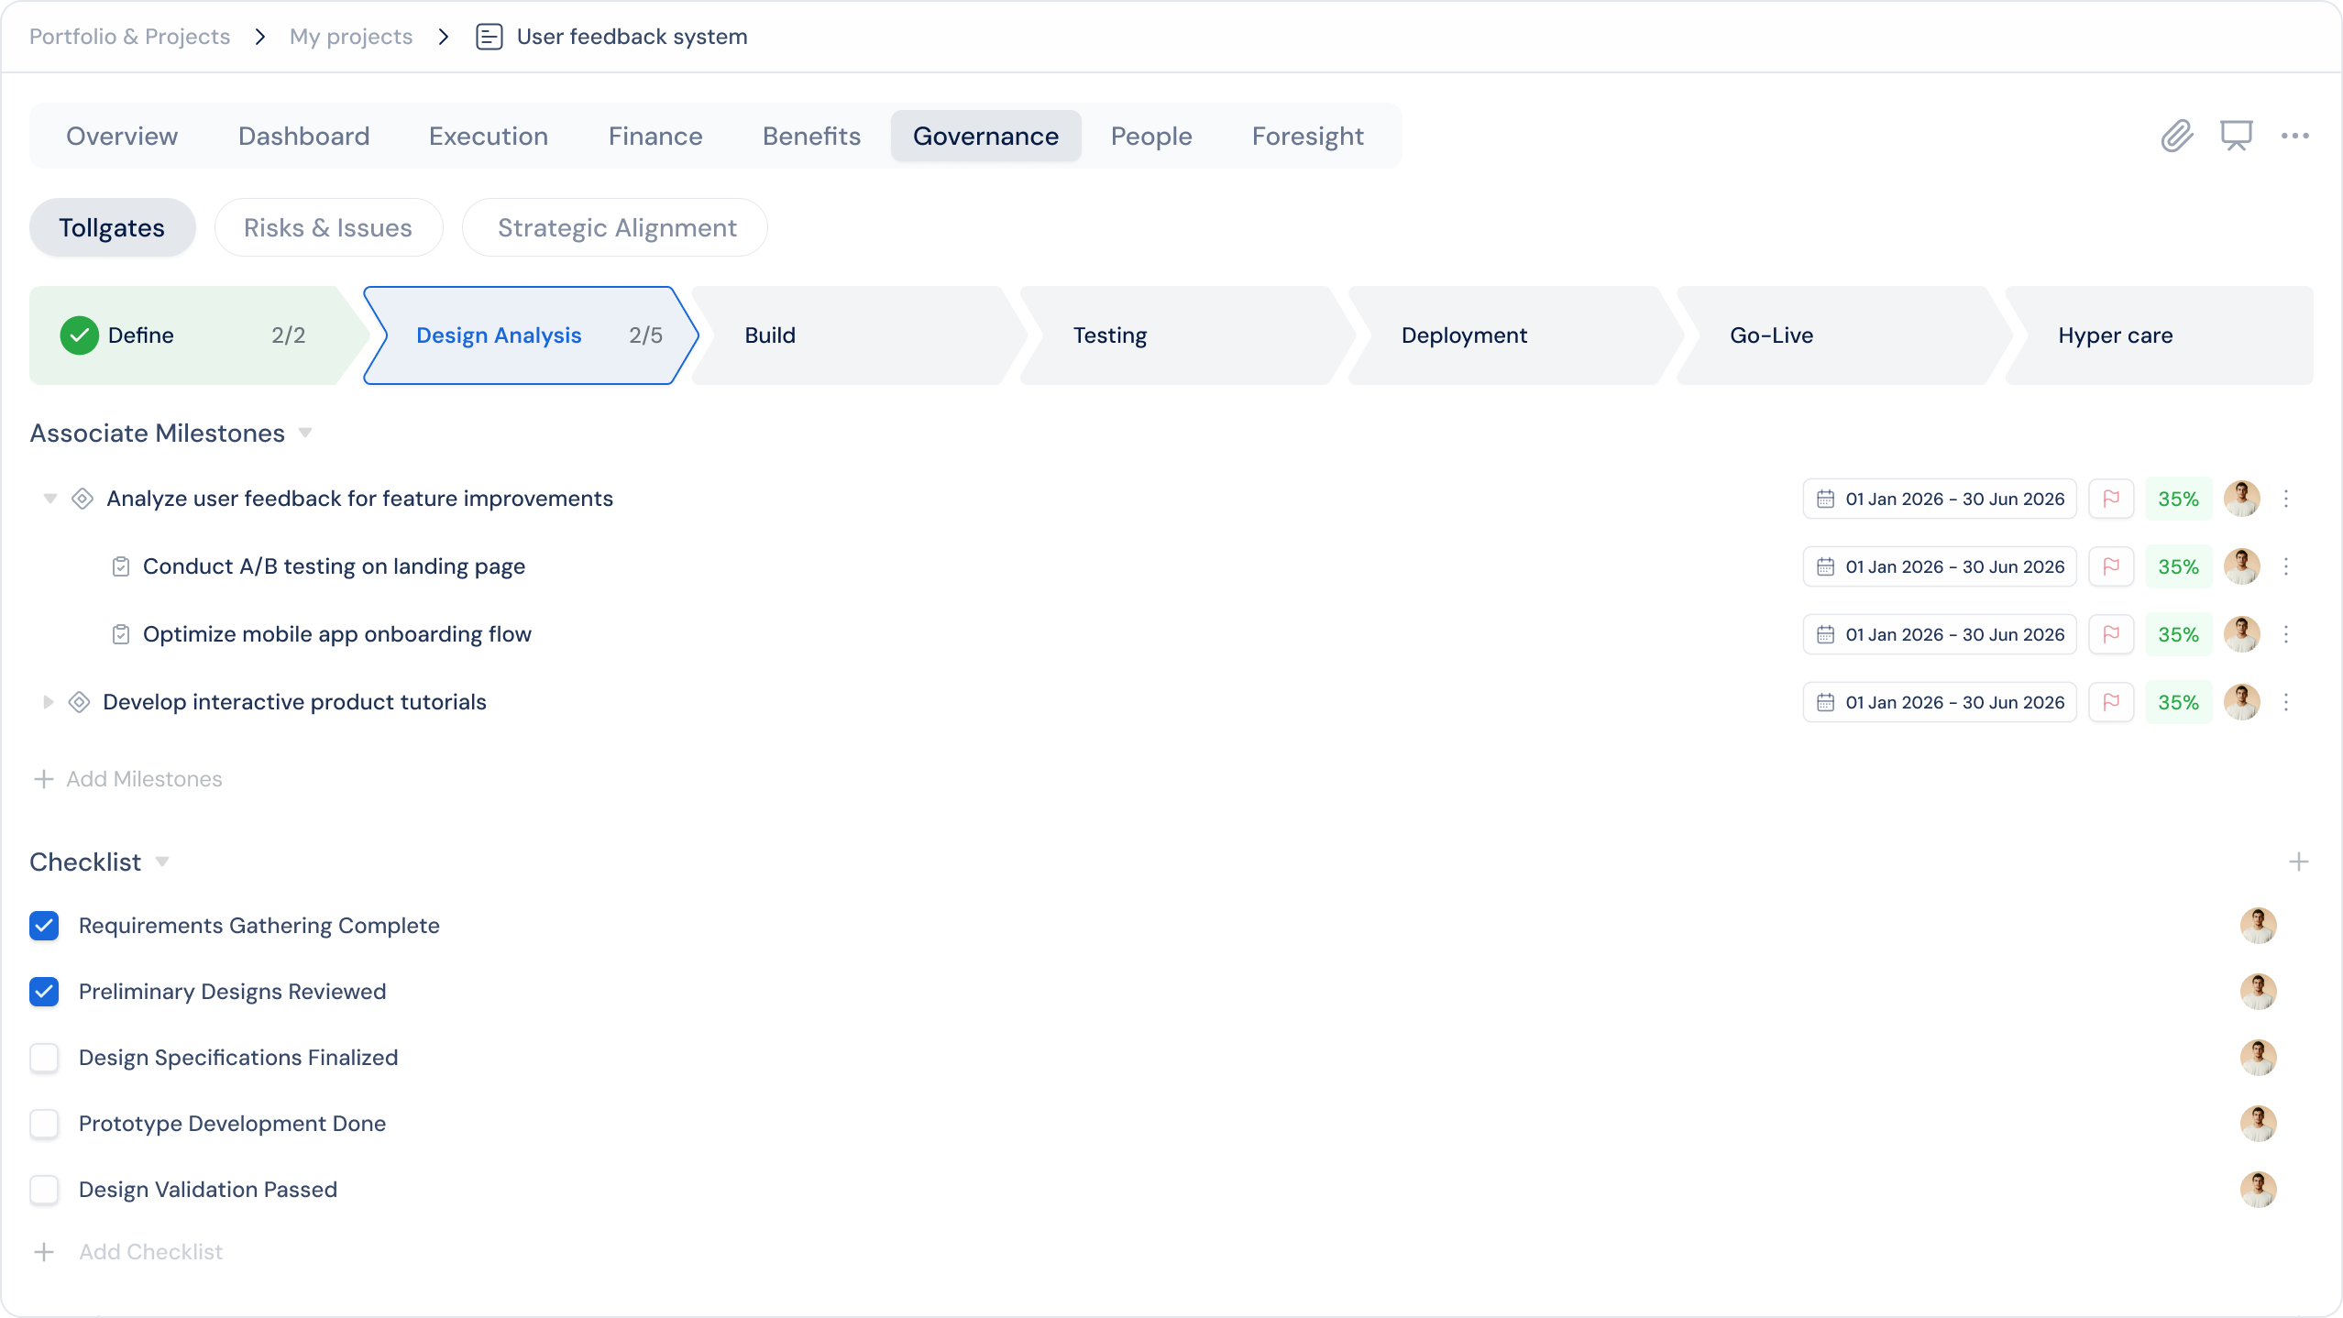Open the attachments paperclip icon
This screenshot has height=1318, width=2343.
pyautogui.click(x=2177, y=136)
